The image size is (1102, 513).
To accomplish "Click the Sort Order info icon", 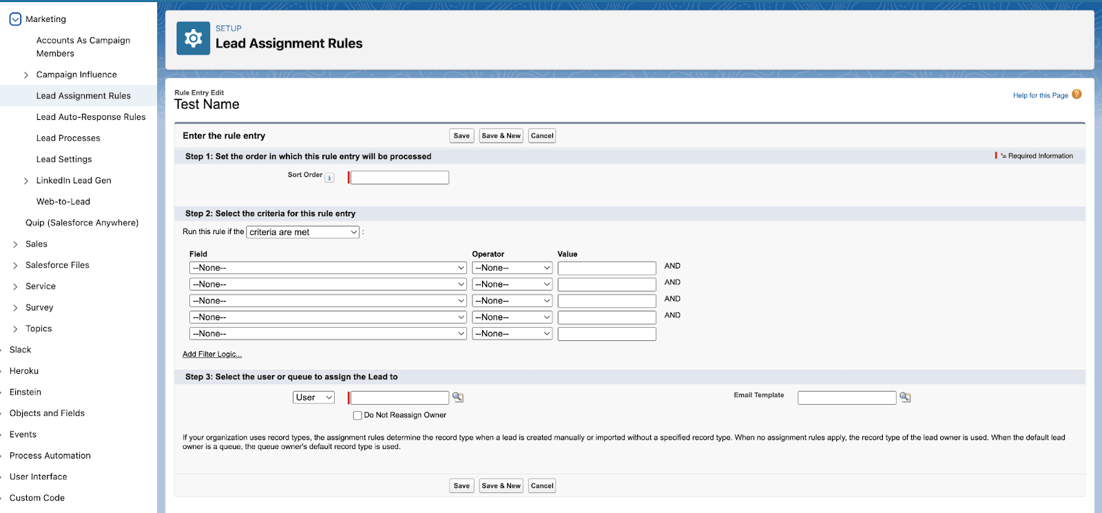I will click(329, 178).
